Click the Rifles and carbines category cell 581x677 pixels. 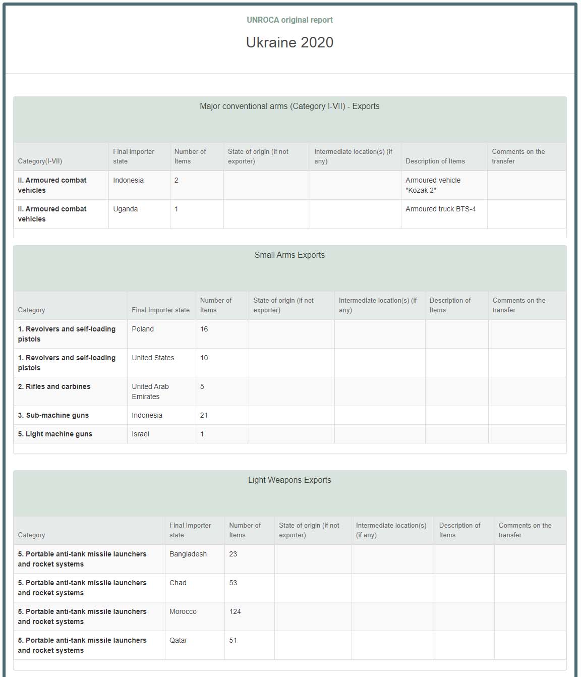point(54,387)
